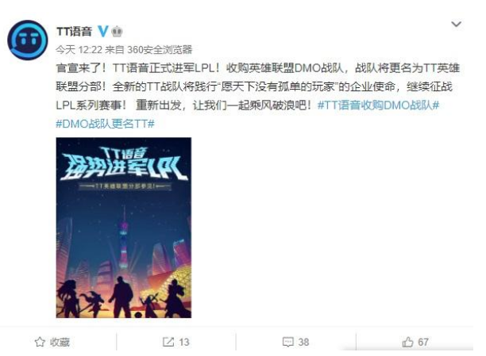Open the post timestamp 今天 12:22
The width and height of the screenshot is (486, 356).
pyautogui.click(x=79, y=49)
